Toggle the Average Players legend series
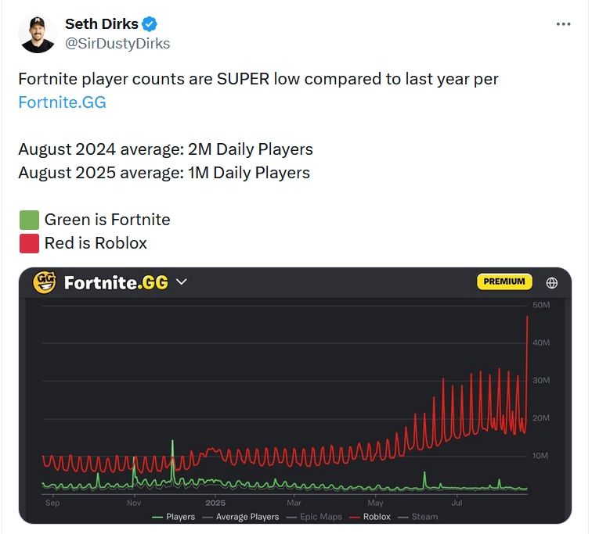 click(x=240, y=517)
